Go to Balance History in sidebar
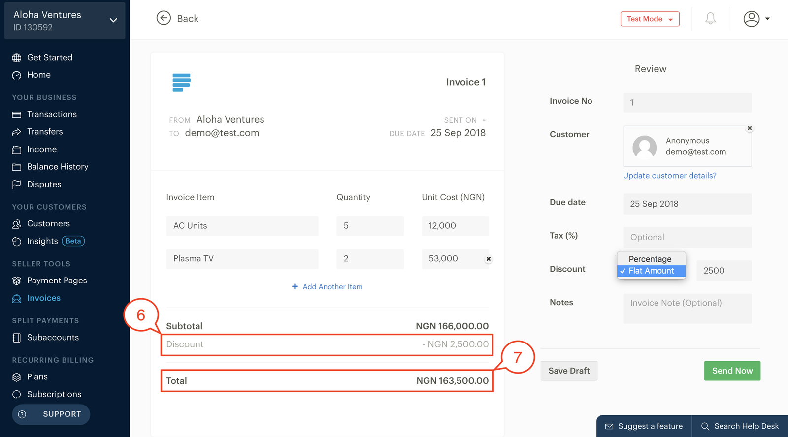The height and width of the screenshot is (437, 788). [58, 167]
